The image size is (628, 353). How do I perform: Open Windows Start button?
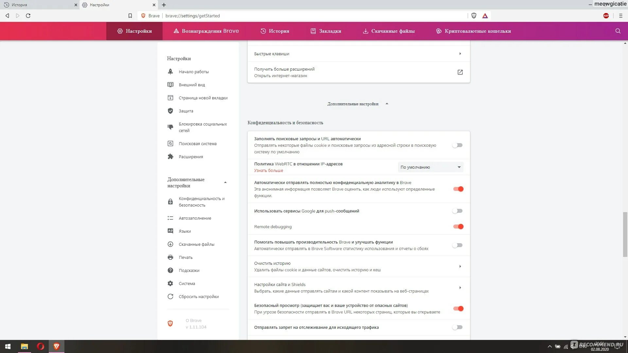(x=8, y=346)
